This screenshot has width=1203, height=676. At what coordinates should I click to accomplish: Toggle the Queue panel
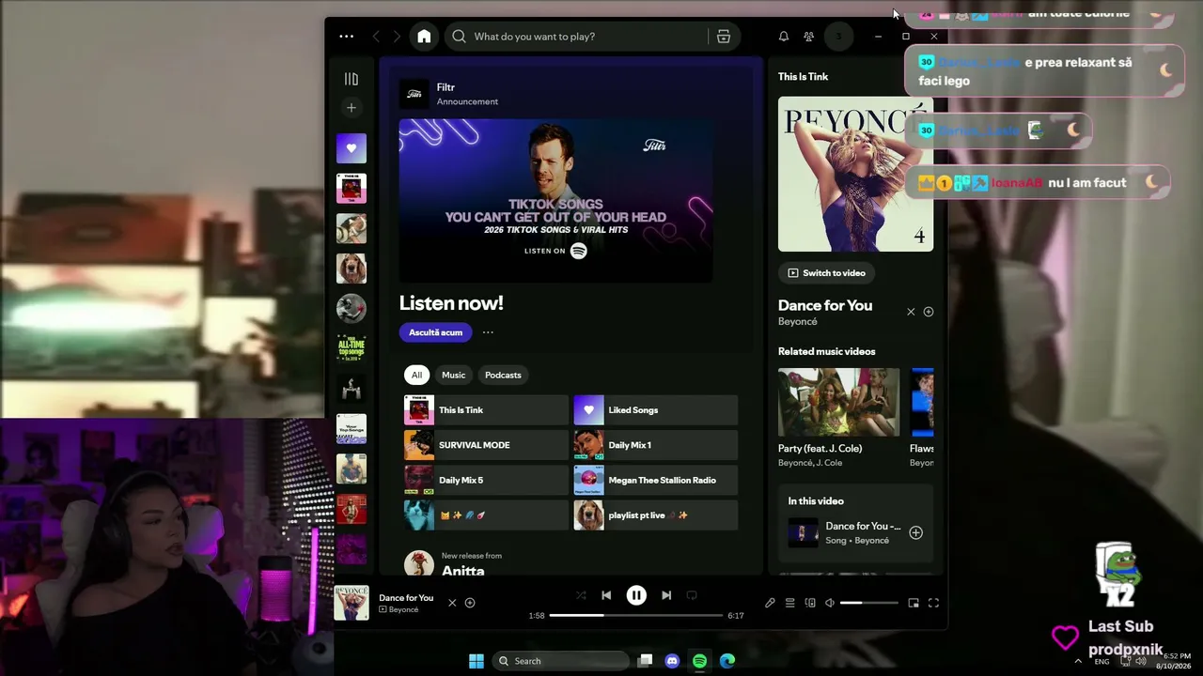(x=790, y=603)
